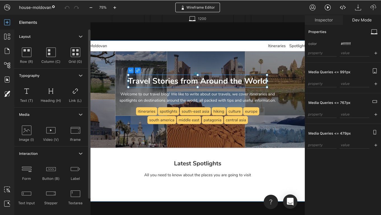This screenshot has height=215, width=381.
Task: Switch to the Inspector tab
Action: [x=324, y=20]
